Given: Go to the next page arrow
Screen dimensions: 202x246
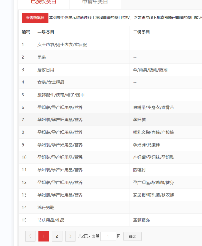Looking at the screenshot, I should pos(71,236).
